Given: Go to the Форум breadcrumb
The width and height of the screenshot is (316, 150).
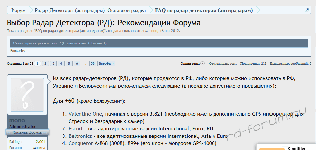Looking at the screenshot, I should pyautogui.click(x=18, y=10).
